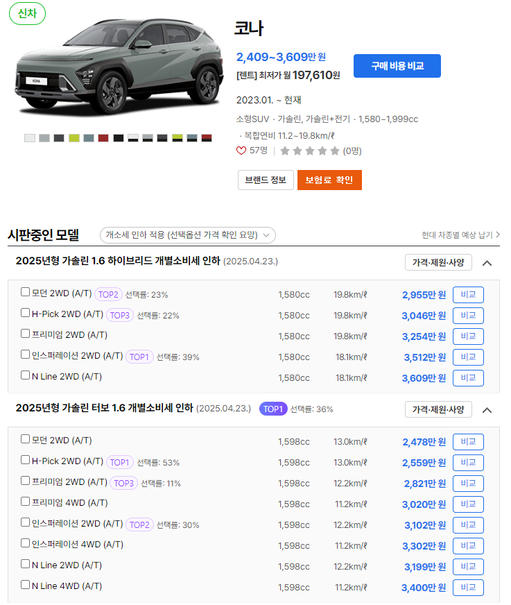Viewport: 511px width, 605px height.
Task: Open 가격·제원·사양 for the turbo section
Action: click(x=438, y=409)
